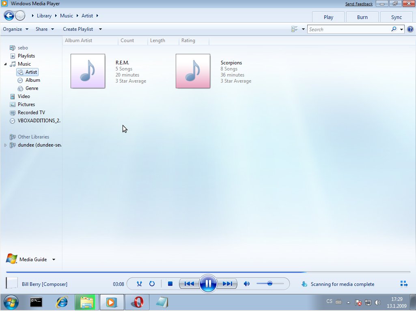Skip to the next track
This screenshot has height=311, width=416.
[x=227, y=284]
